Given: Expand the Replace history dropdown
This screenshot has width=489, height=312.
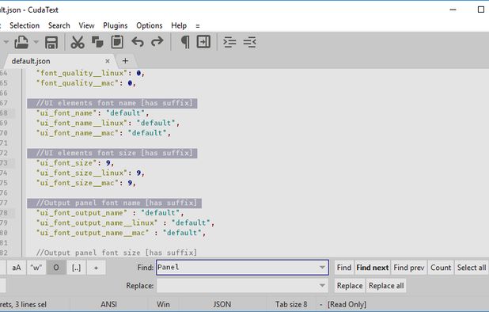Looking at the screenshot, I should click(x=322, y=286).
